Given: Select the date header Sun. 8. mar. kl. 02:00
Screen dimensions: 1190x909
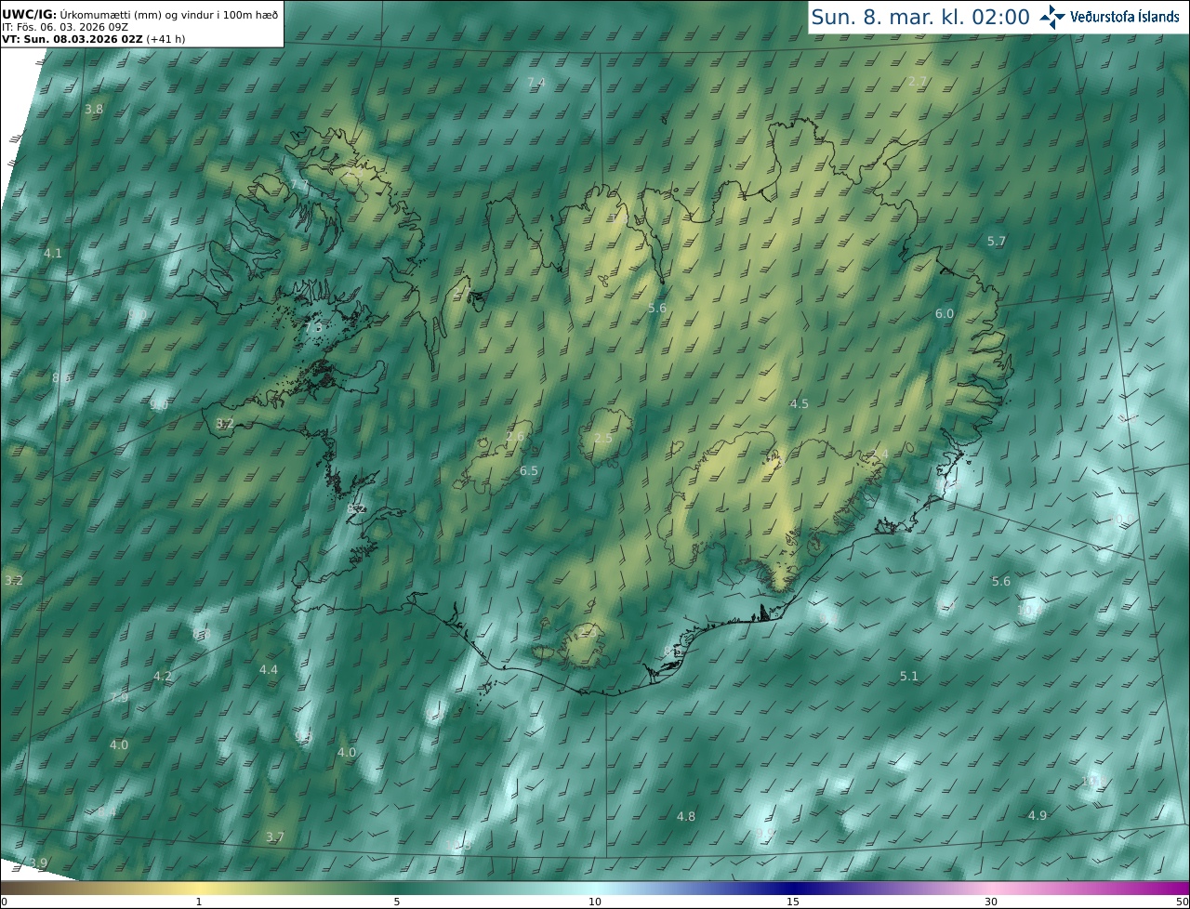Looking at the screenshot, I should coord(920,17).
